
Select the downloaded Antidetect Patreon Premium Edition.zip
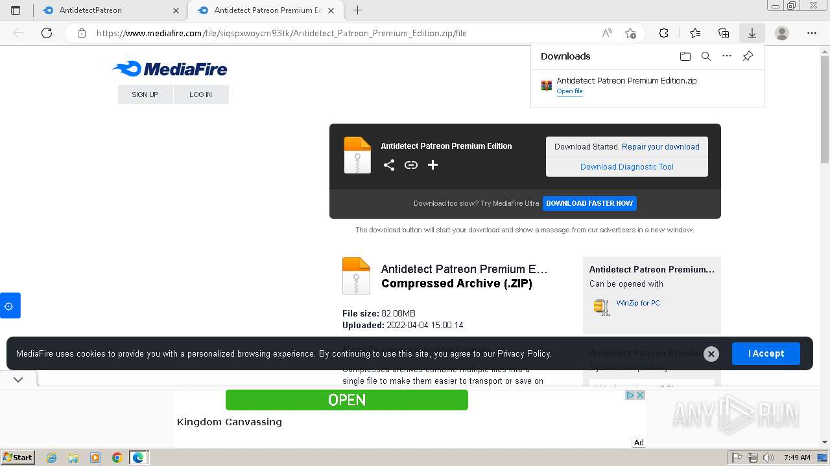626,81
